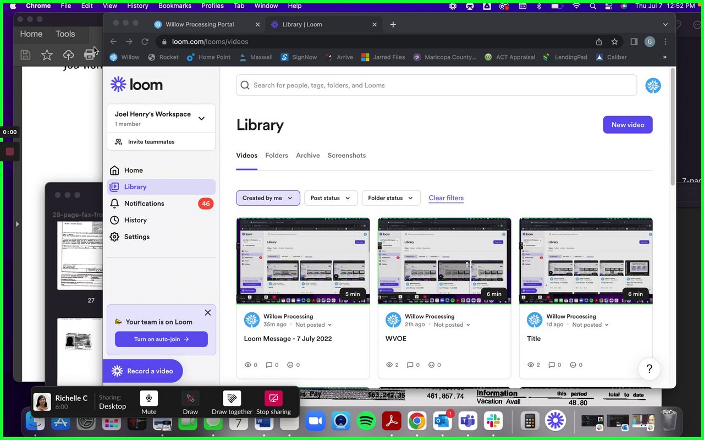Image resolution: width=704 pixels, height=440 pixels.
Task: Click star icon in background window toolbar
Action: [47, 54]
